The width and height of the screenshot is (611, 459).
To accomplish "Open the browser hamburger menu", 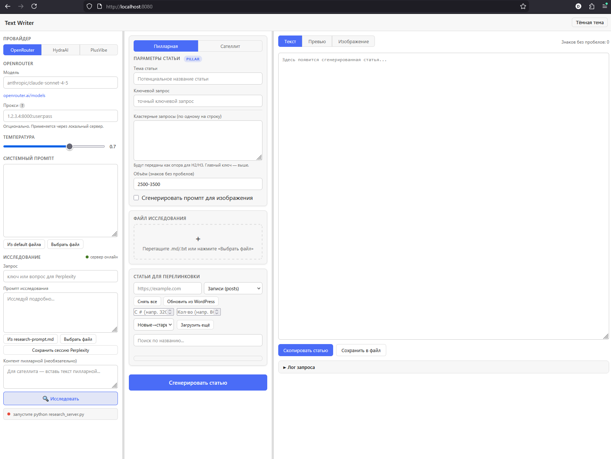I will (605, 6).
